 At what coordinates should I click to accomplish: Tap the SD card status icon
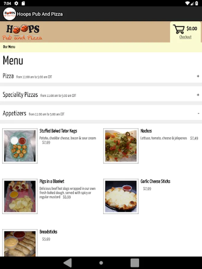pyautogui.click(x=23, y=3)
